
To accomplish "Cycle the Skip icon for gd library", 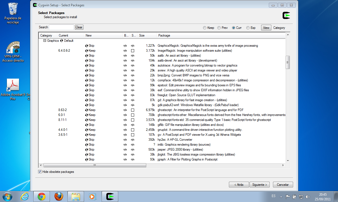I will tap(87, 100).
